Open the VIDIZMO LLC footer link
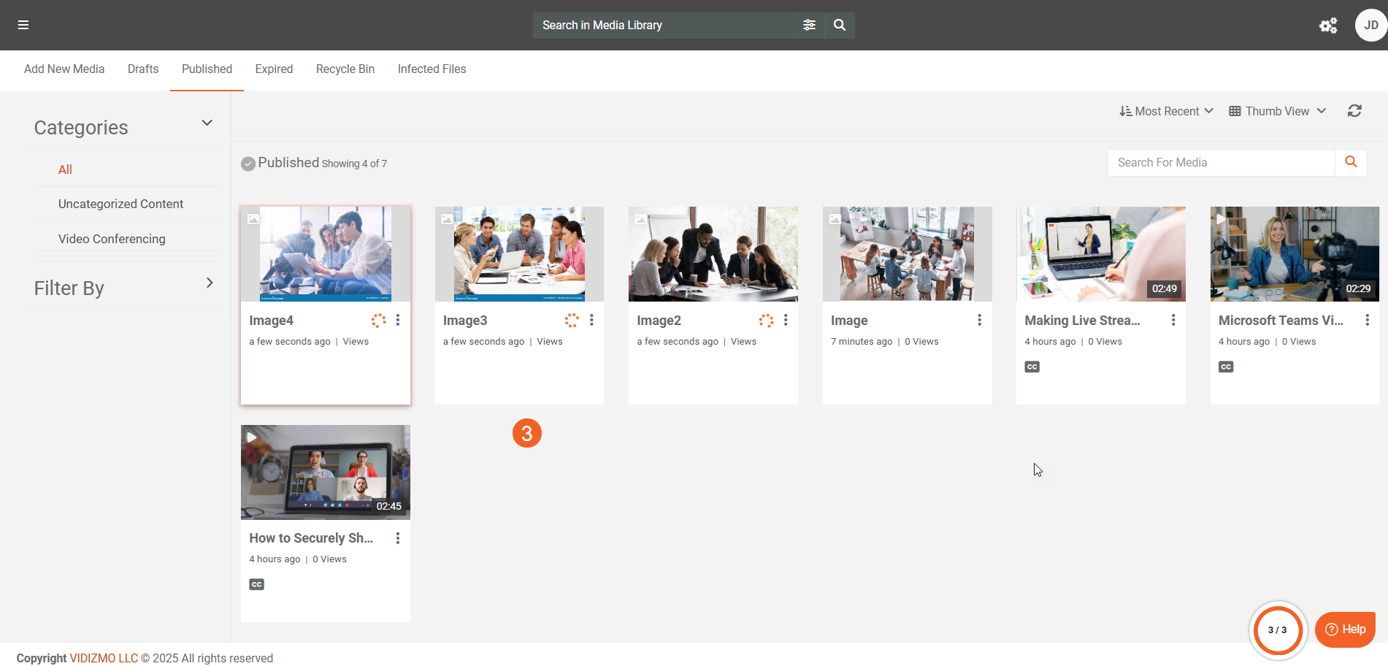1388x666 pixels. (x=104, y=658)
